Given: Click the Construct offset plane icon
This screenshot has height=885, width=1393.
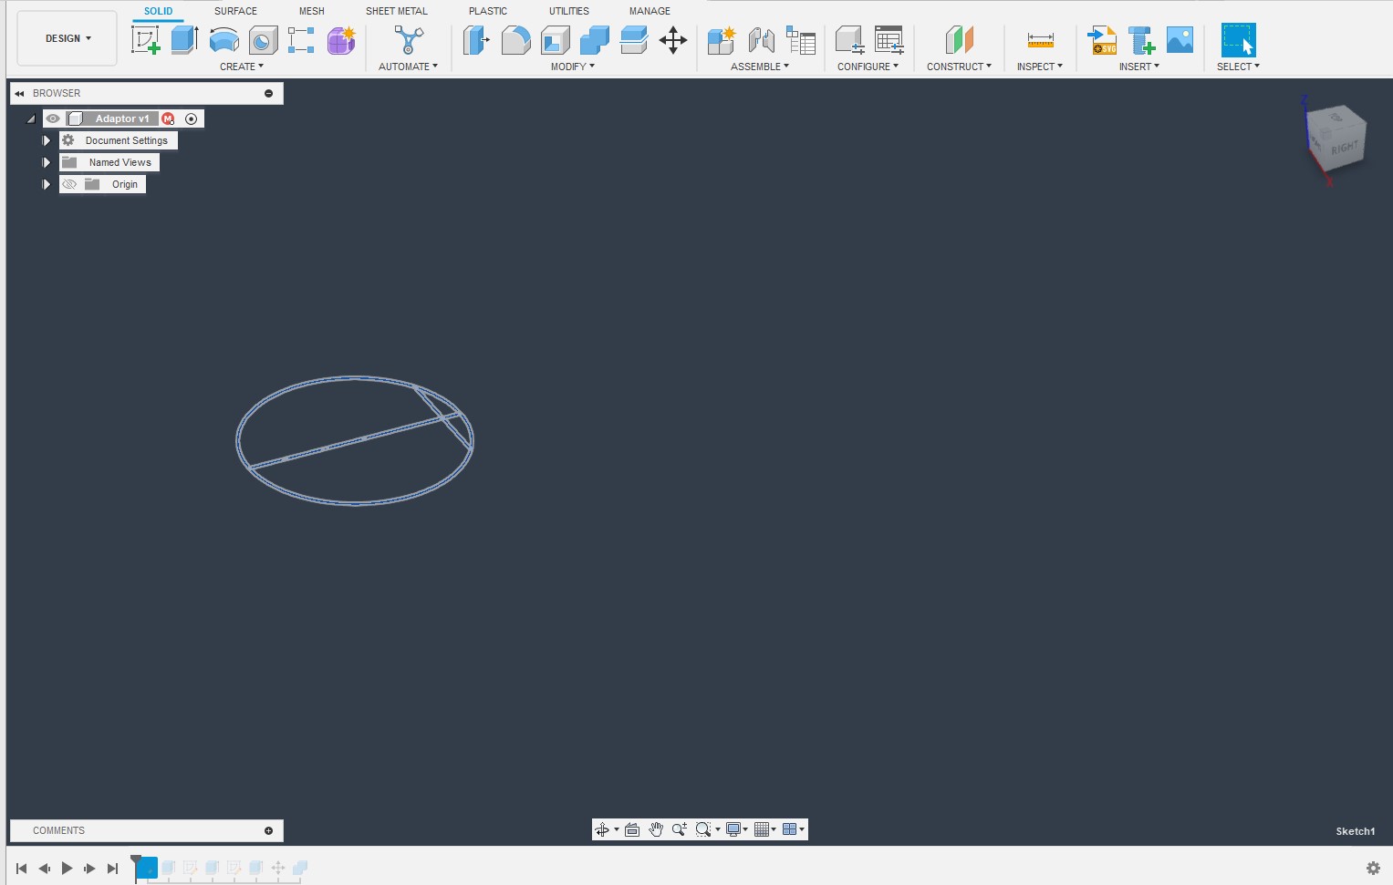Looking at the screenshot, I should [959, 40].
